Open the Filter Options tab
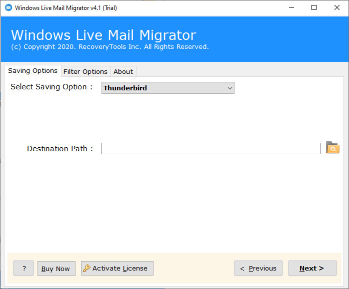The height and width of the screenshot is (289, 349). [85, 71]
